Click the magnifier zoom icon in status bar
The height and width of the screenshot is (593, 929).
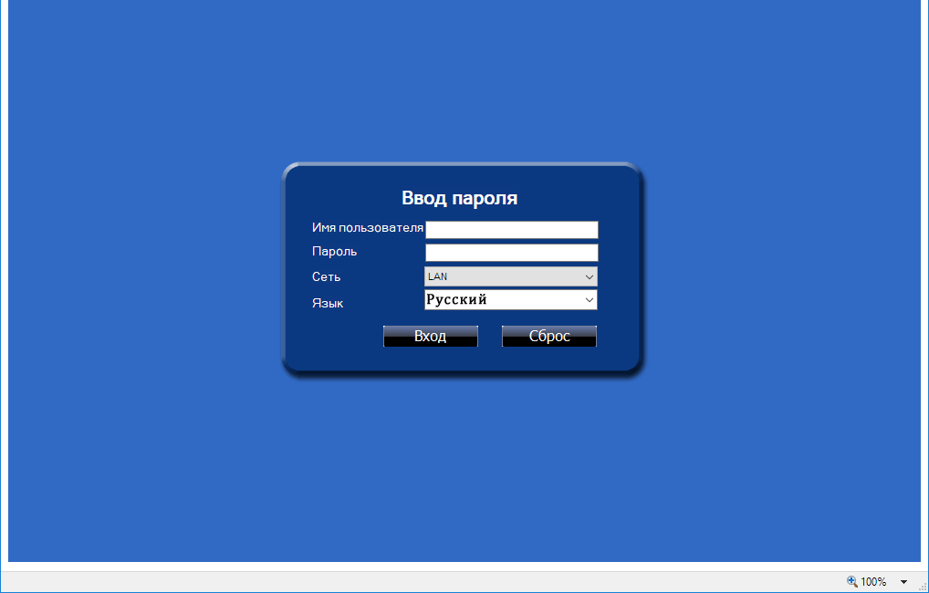click(852, 581)
